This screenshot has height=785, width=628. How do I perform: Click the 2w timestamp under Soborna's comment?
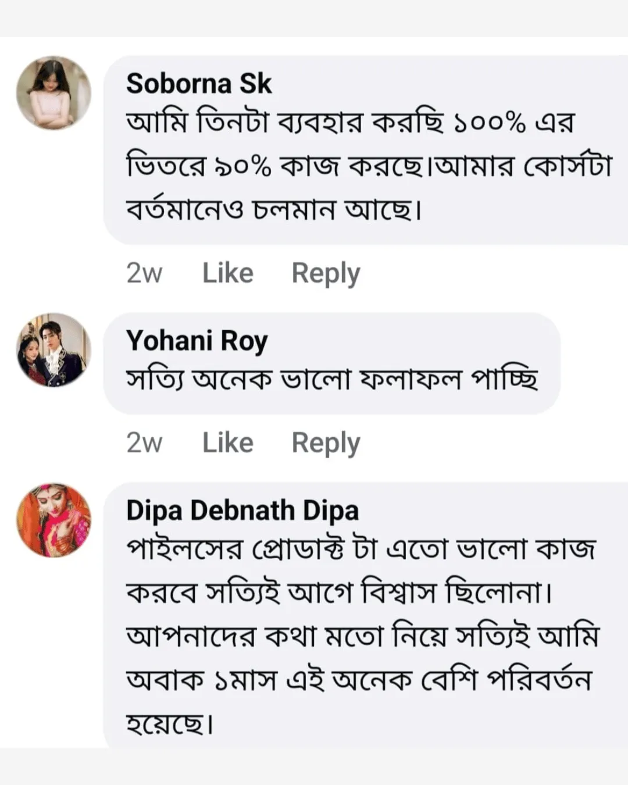pyautogui.click(x=144, y=273)
